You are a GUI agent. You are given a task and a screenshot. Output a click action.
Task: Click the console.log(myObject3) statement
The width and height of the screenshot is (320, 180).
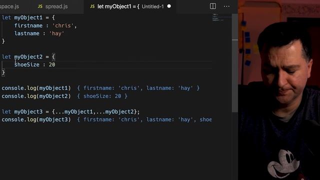tap(36, 119)
